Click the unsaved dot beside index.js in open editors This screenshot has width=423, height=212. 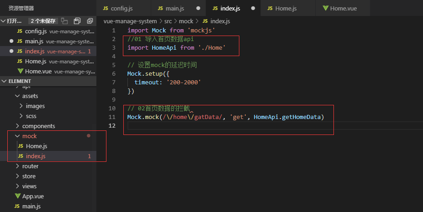pyautogui.click(x=11, y=51)
